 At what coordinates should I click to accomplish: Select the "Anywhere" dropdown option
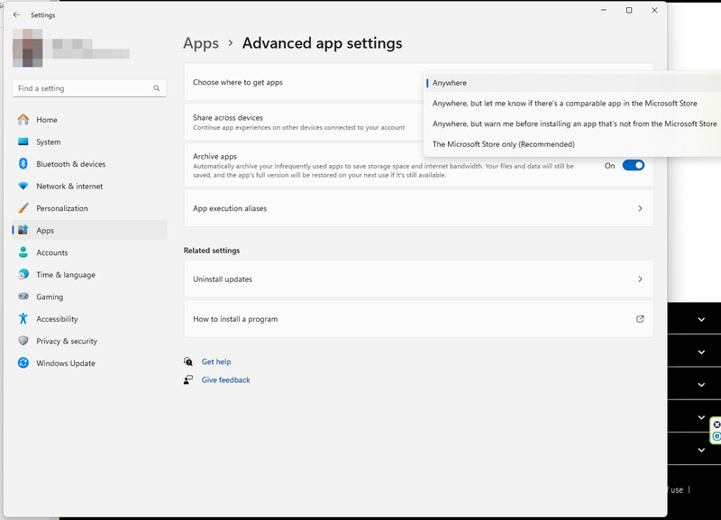click(450, 83)
